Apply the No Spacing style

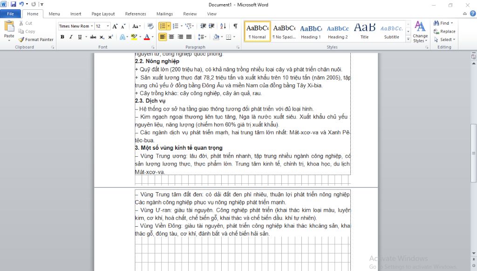284,31
